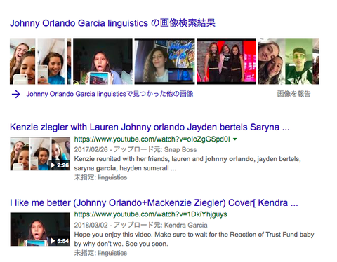This screenshot has height=262, width=337.
Task: Open image result of girl sticking tongue out
Action: pyautogui.click(x=103, y=61)
